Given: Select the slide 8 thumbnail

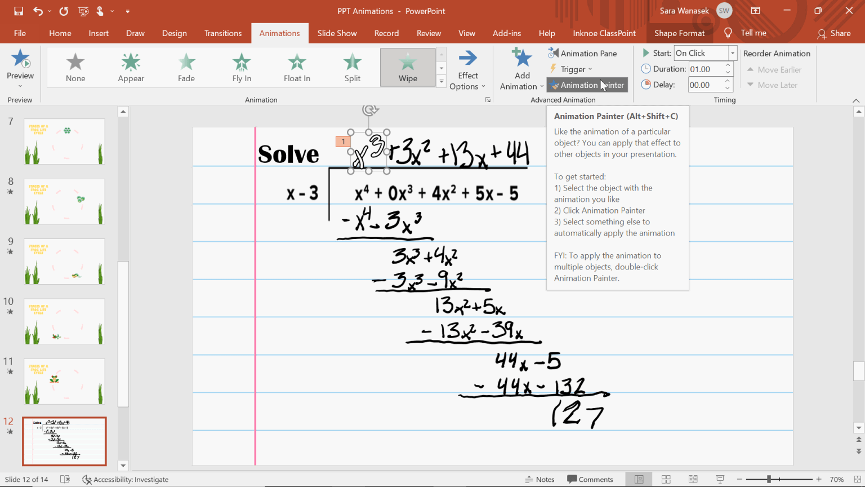Looking at the screenshot, I should [64, 202].
